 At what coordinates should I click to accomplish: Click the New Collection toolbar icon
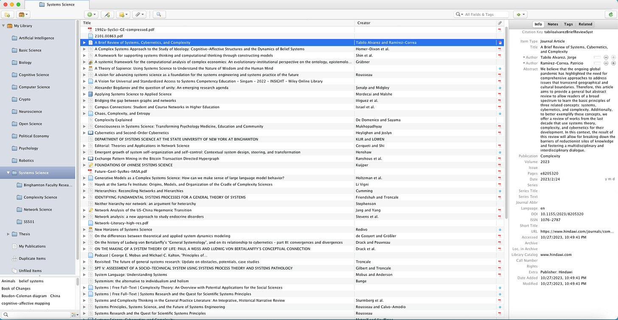(x=7, y=14)
